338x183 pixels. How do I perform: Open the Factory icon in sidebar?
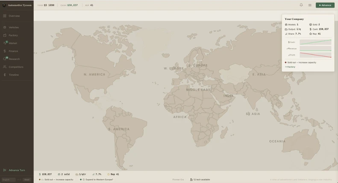click(5, 35)
